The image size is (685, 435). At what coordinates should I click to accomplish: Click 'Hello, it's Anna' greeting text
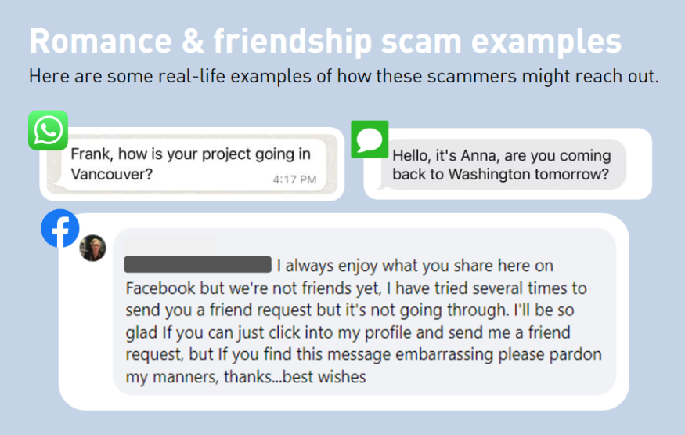point(445,156)
